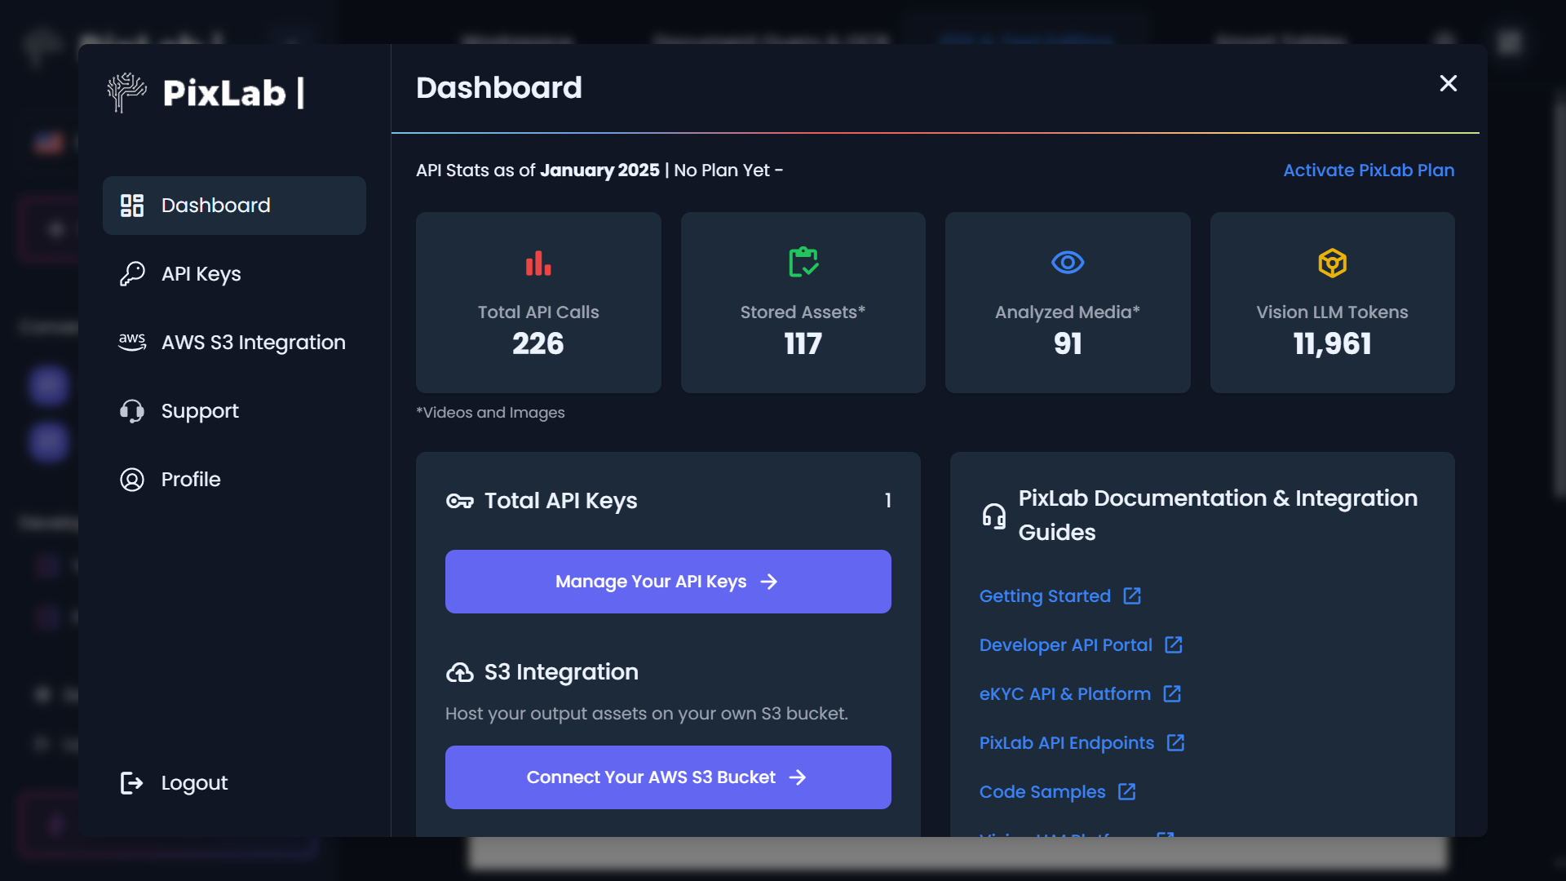Select the Dashboard sidebar item
Viewport: 1566px width, 881px height.
[x=215, y=206]
